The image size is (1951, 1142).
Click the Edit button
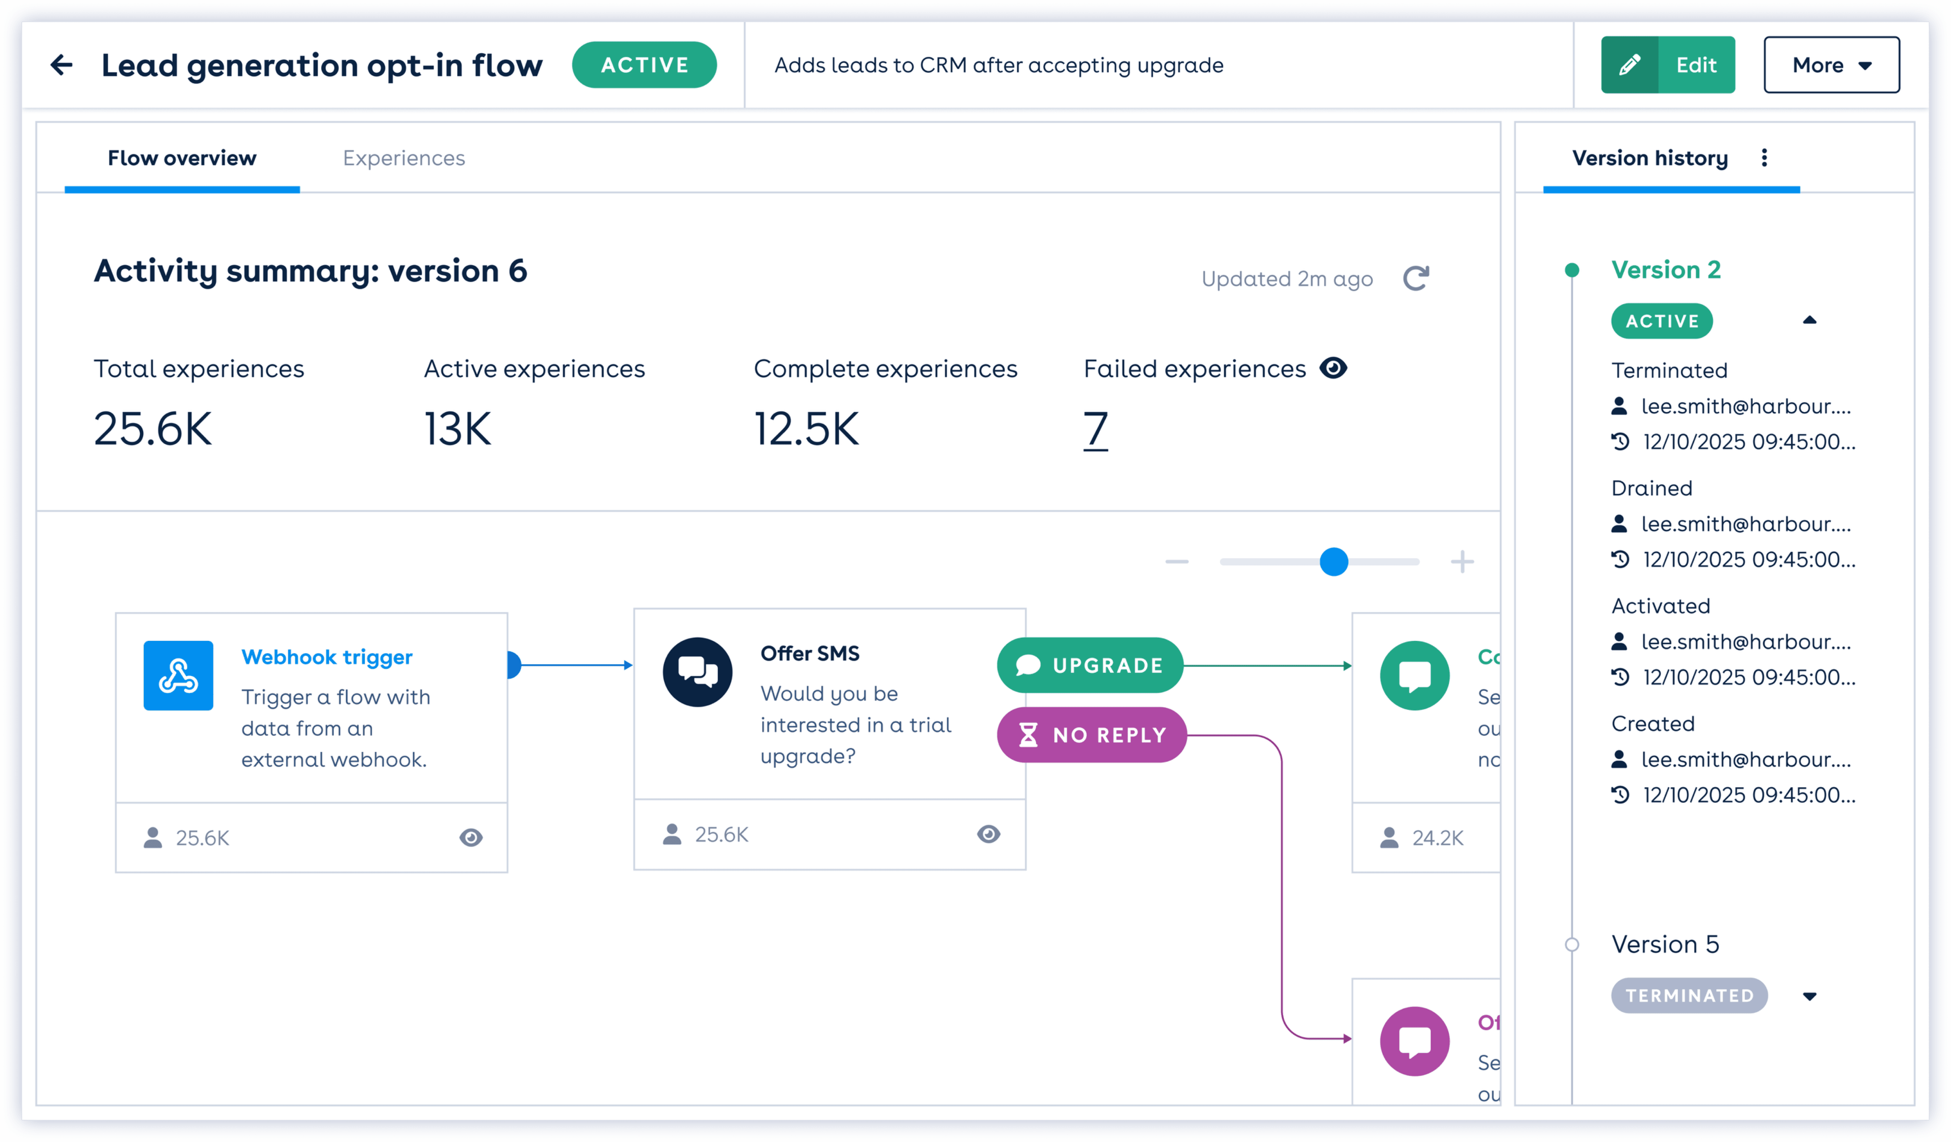(x=1668, y=65)
